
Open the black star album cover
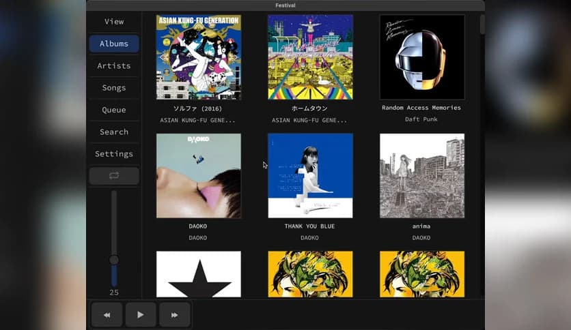click(x=199, y=274)
